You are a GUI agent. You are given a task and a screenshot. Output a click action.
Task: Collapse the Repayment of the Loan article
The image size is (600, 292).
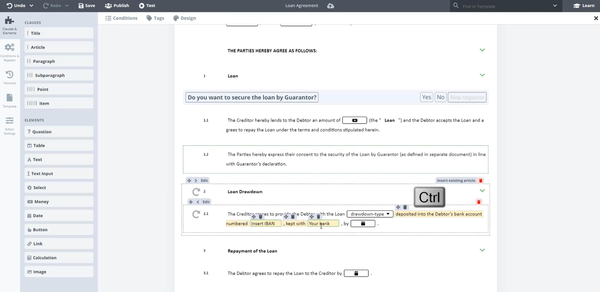(482, 250)
